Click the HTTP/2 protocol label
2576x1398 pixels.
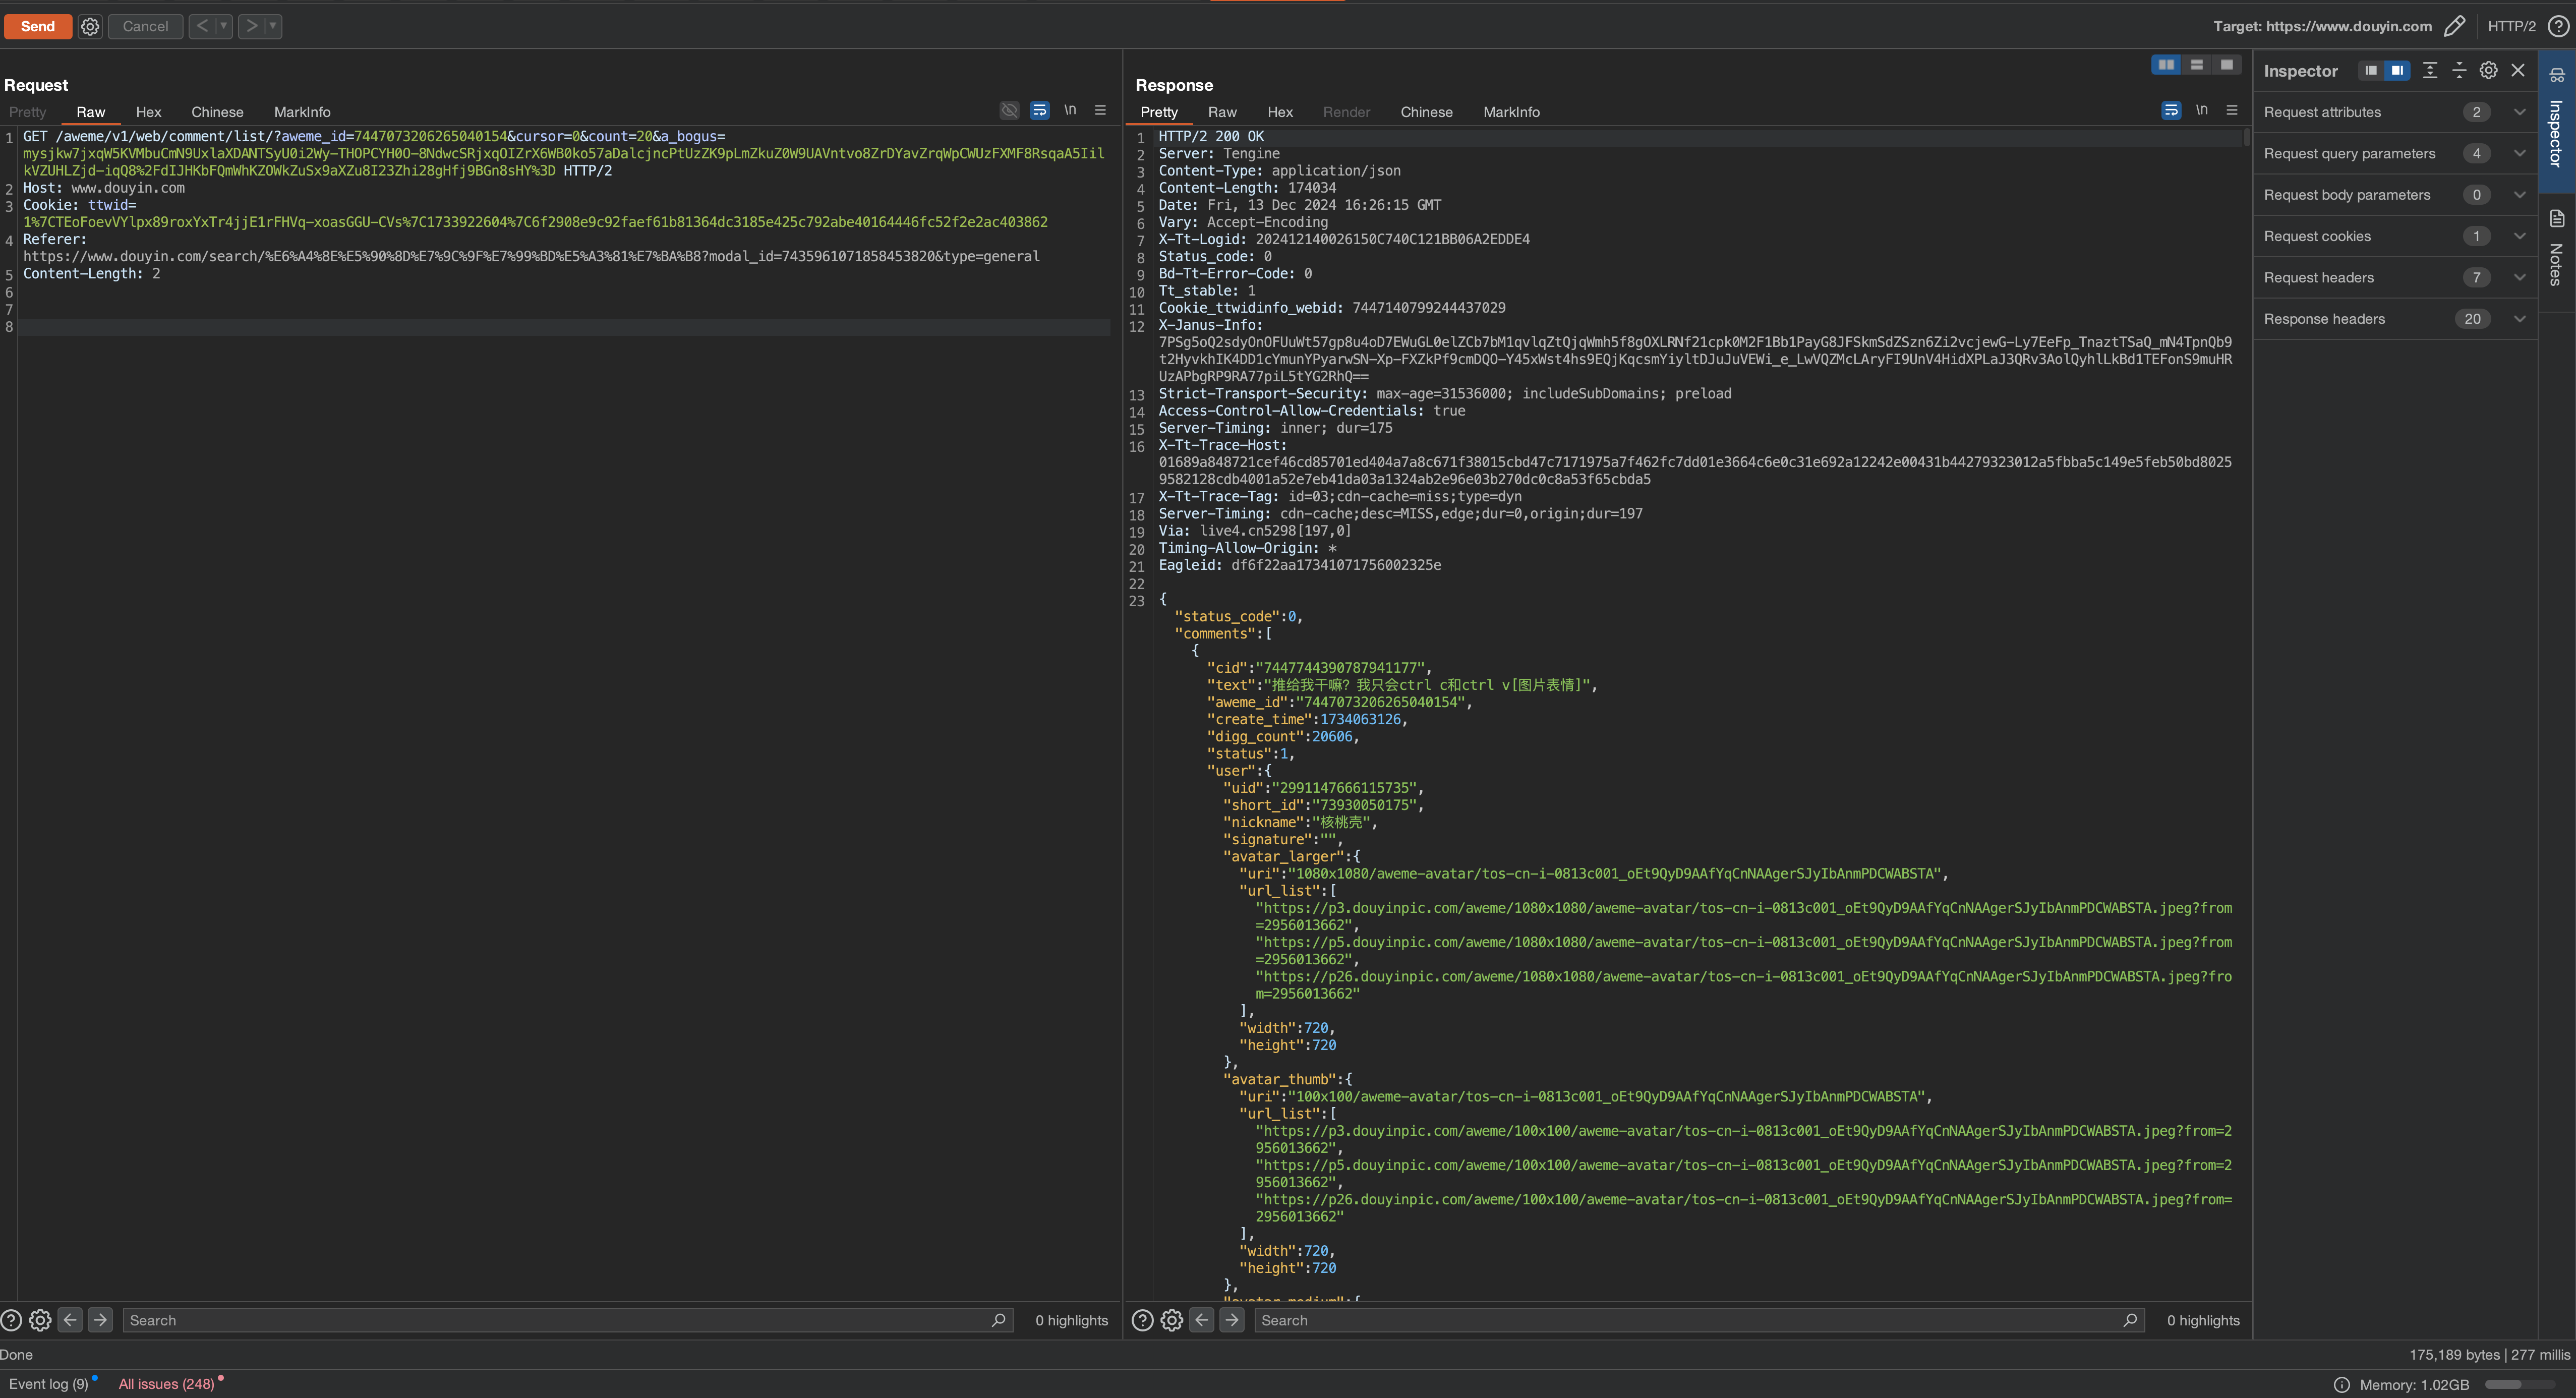(2511, 26)
